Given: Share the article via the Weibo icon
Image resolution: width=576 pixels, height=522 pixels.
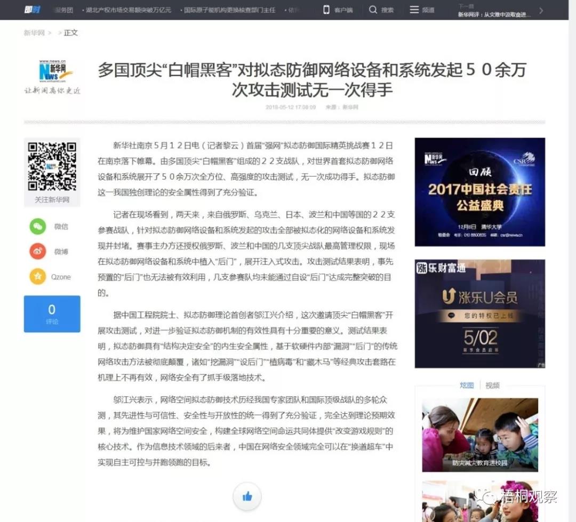Looking at the screenshot, I should tap(37, 251).
